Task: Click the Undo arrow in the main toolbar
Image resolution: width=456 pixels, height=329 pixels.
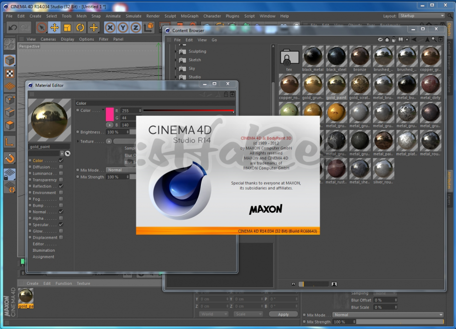Action: click(x=13, y=28)
